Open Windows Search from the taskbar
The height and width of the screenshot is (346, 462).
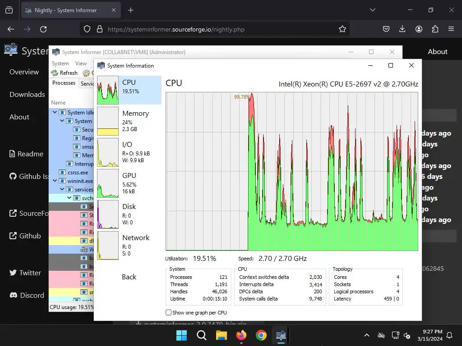coord(202,335)
